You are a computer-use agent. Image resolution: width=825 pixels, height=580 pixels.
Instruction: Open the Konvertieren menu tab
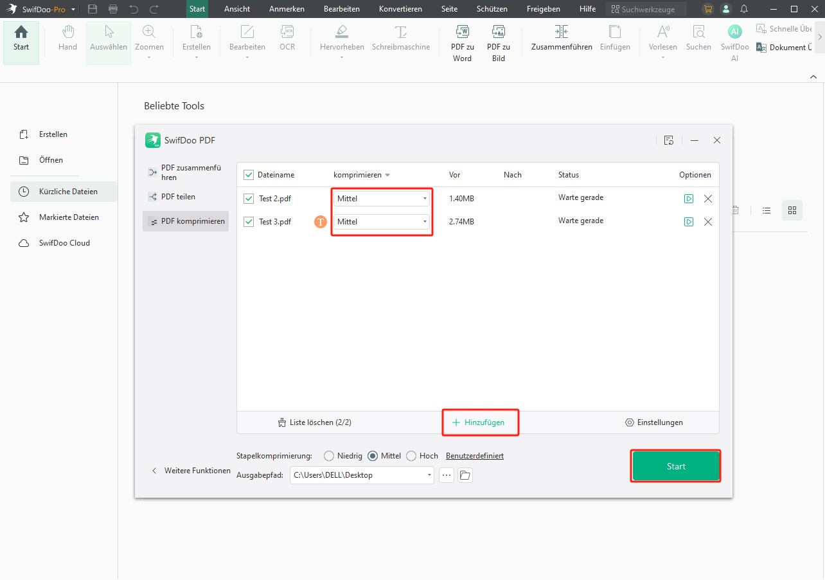point(401,9)
